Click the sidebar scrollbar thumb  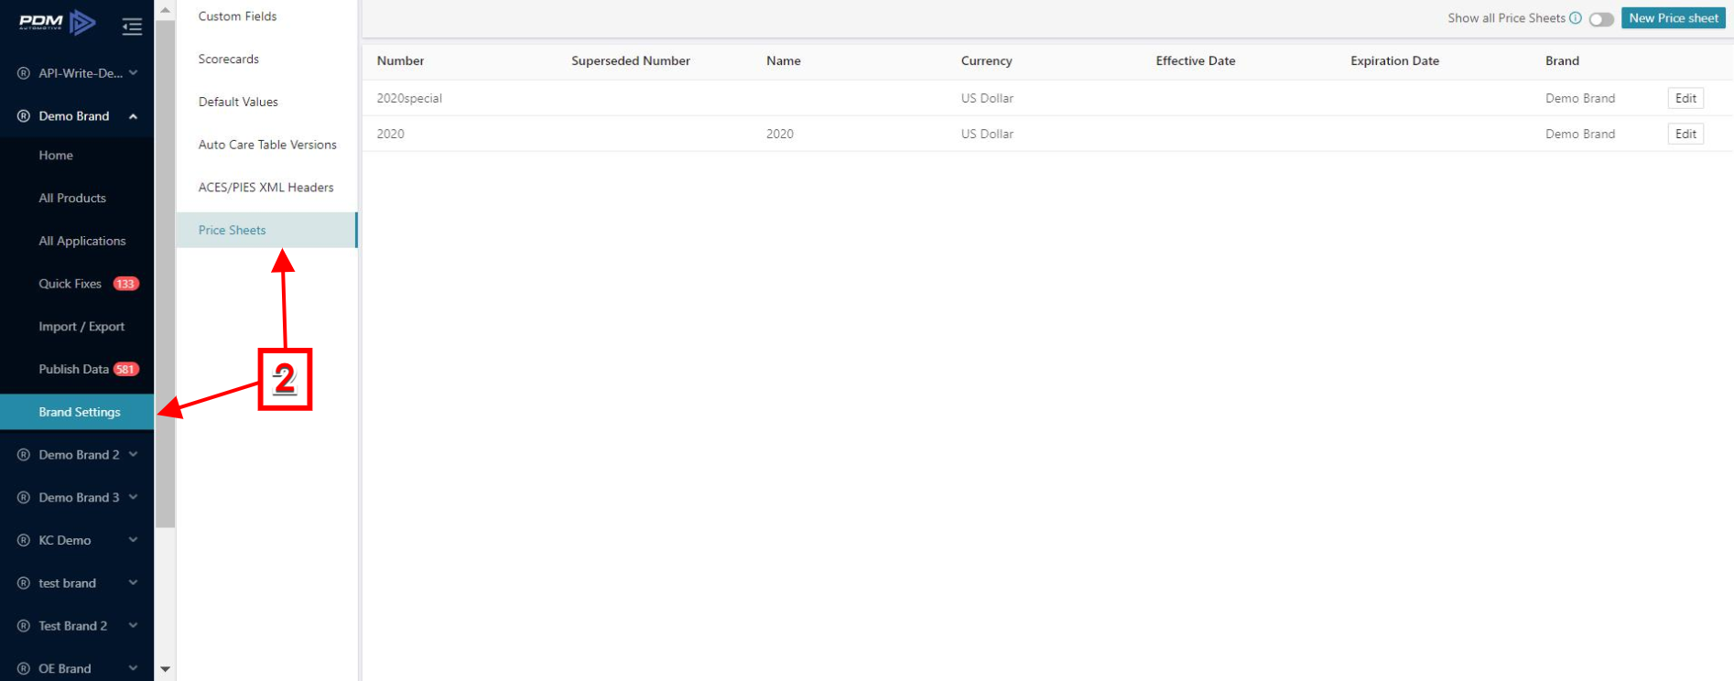click(165, 275)
